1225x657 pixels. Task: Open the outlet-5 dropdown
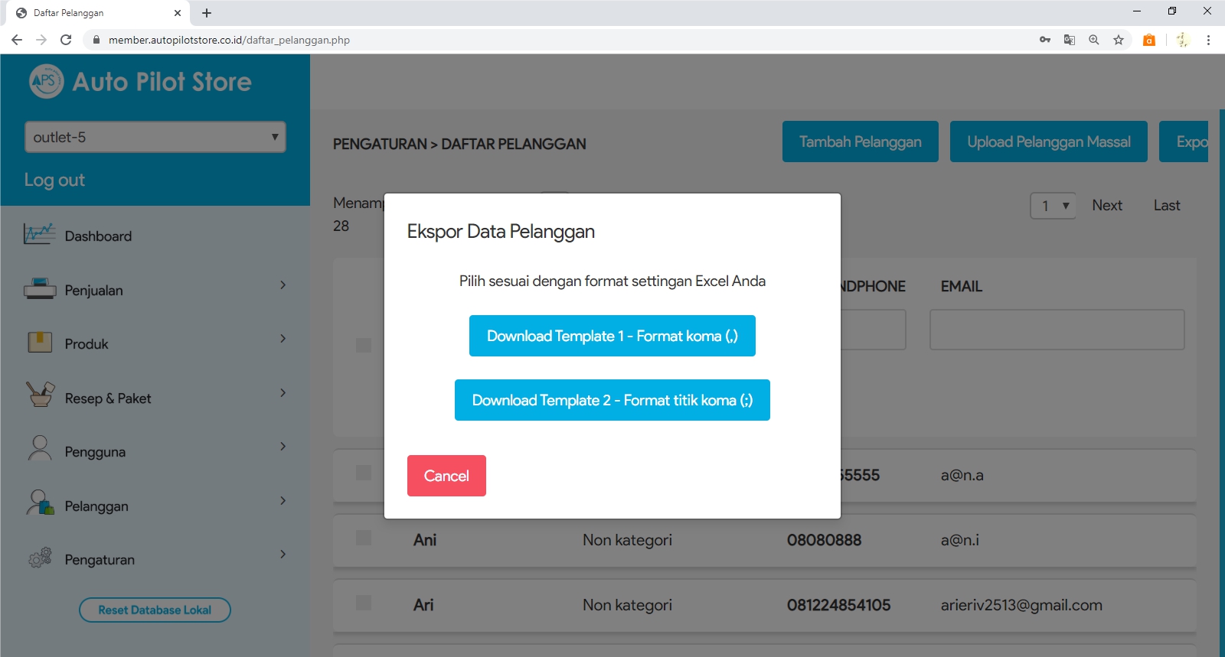pyautogui.click(x=155, y=137)
